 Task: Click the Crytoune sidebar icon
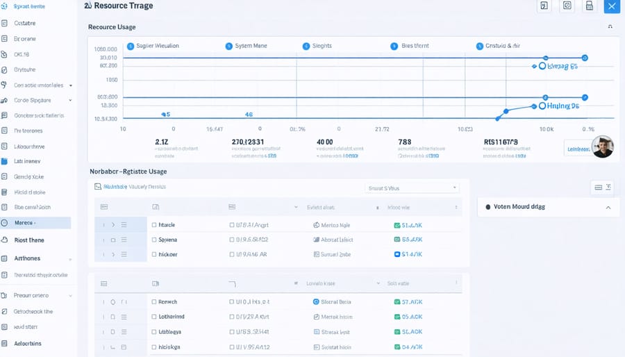[x=4, y=69]
